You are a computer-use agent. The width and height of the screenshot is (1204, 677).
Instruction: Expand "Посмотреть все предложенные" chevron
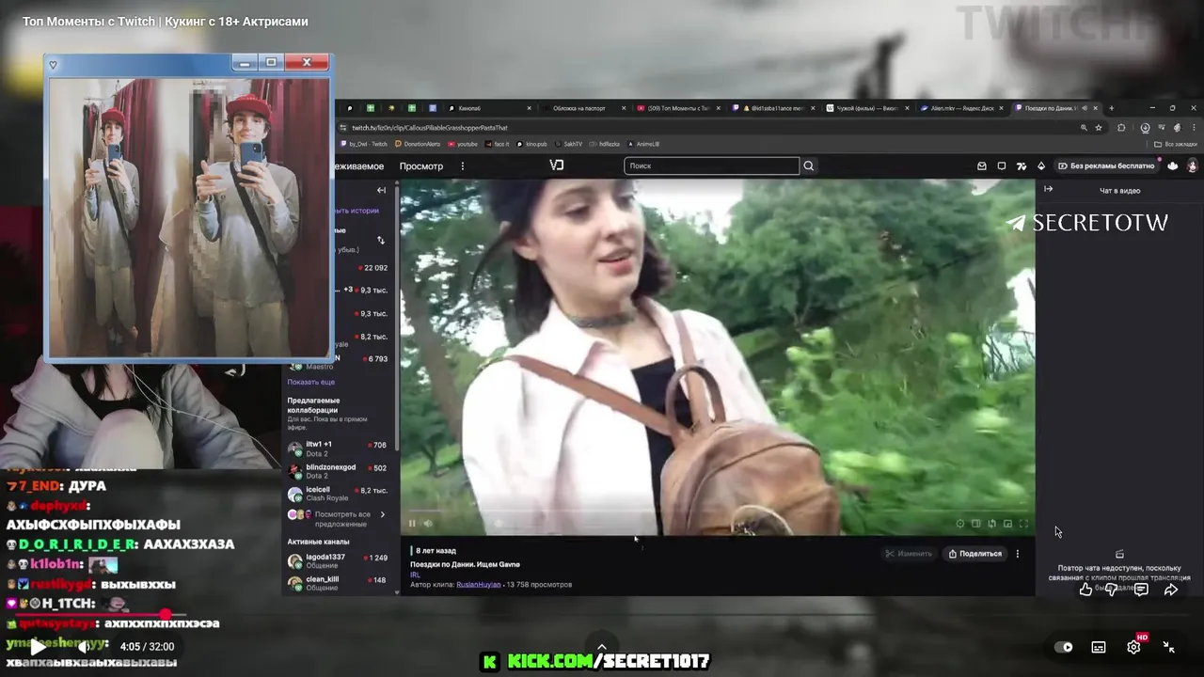tap(382, 514)
